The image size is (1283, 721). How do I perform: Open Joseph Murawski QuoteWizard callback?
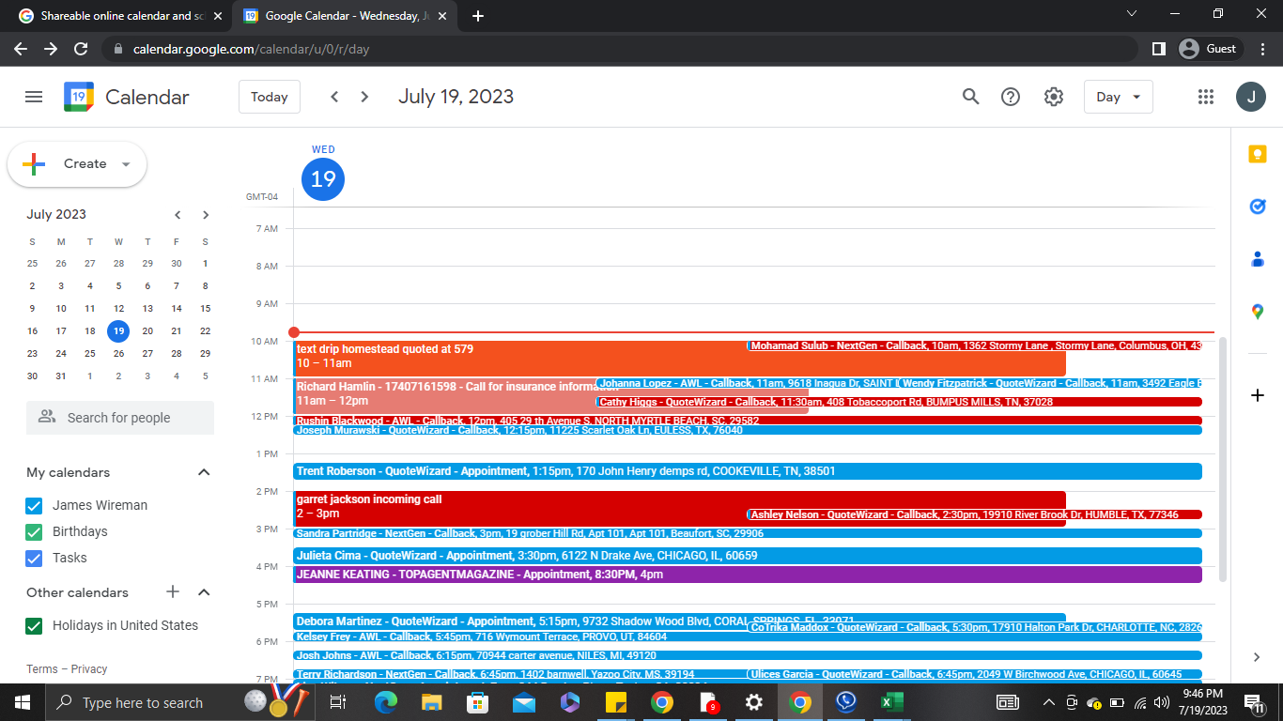coord(748,430)
